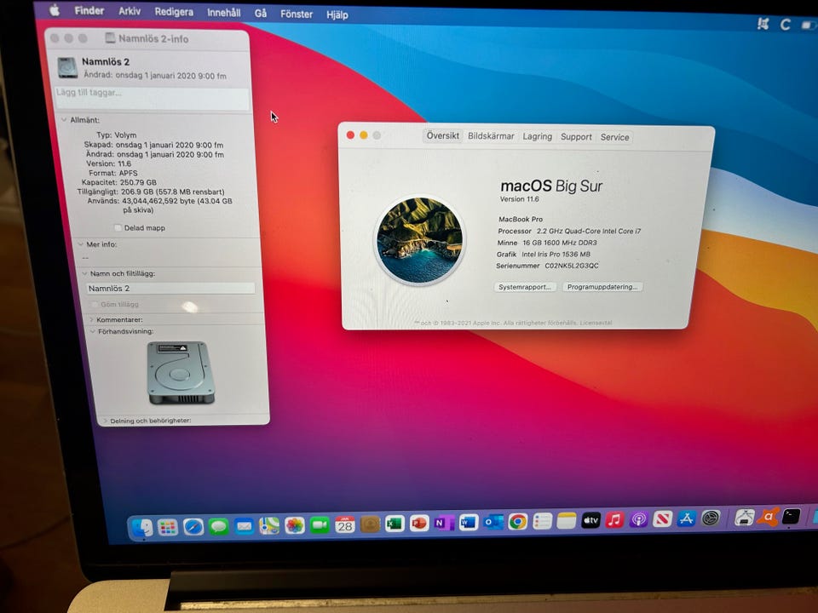Open the Hjälp menu
Image resolution: width=818 pixels, height=613 pixels.
pos(337,14)
